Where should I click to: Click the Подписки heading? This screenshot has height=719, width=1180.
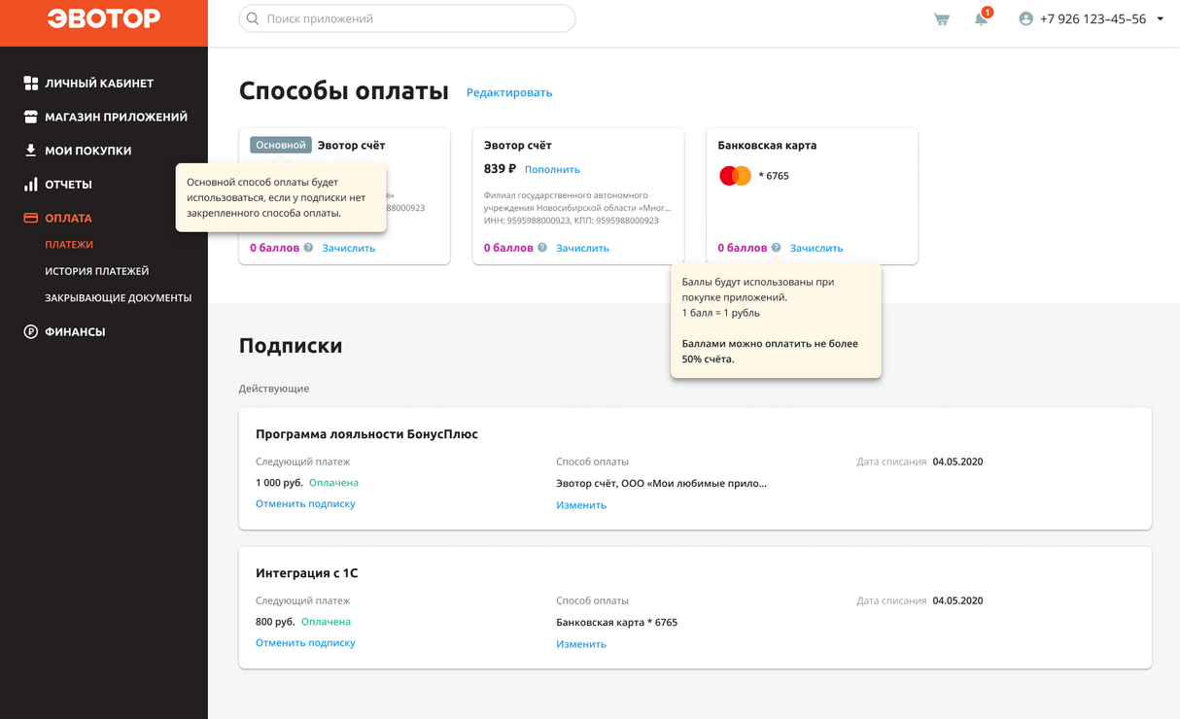(291, 346)
